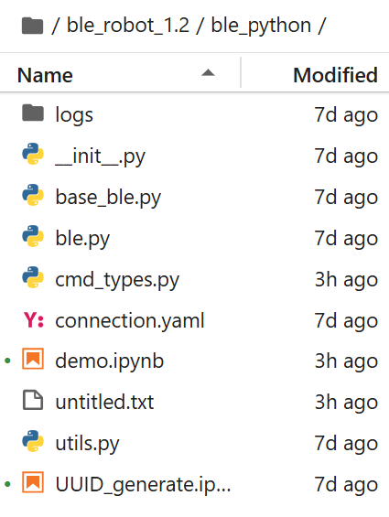Click the demo.ipynb notebook icon
389x517 pixels.
point(33,359)
